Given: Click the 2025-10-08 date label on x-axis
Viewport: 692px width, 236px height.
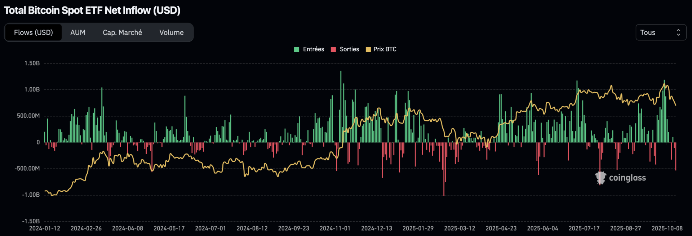Looking at the screenshot, I should (x=667, y=228).
